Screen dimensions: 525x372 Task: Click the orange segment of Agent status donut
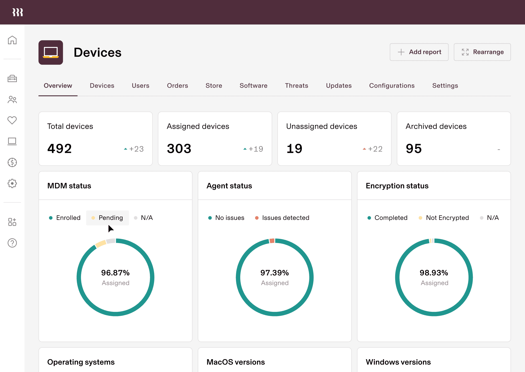(x=272, y=241)
